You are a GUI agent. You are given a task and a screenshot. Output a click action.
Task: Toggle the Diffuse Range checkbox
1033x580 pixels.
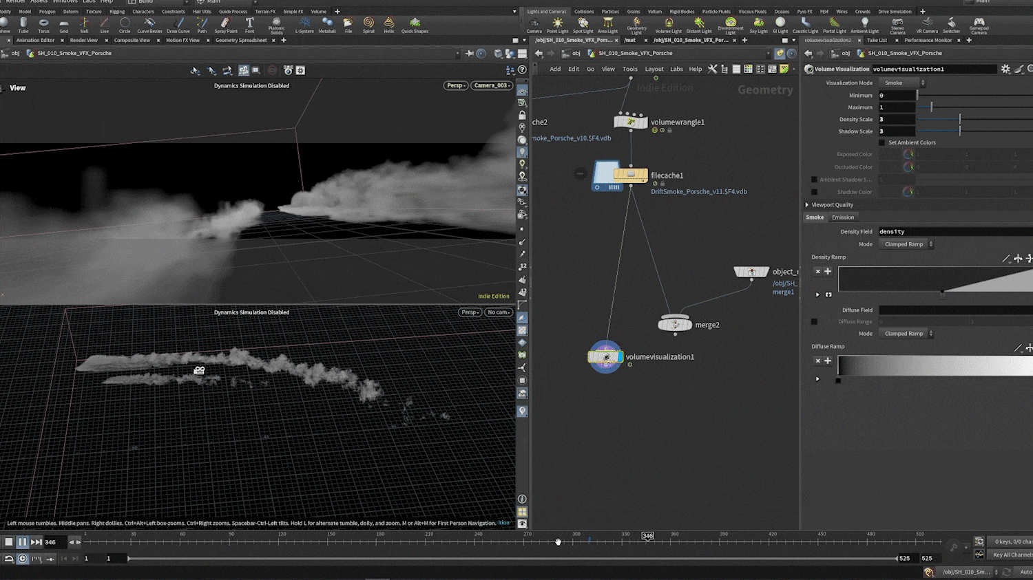point(814,321)
